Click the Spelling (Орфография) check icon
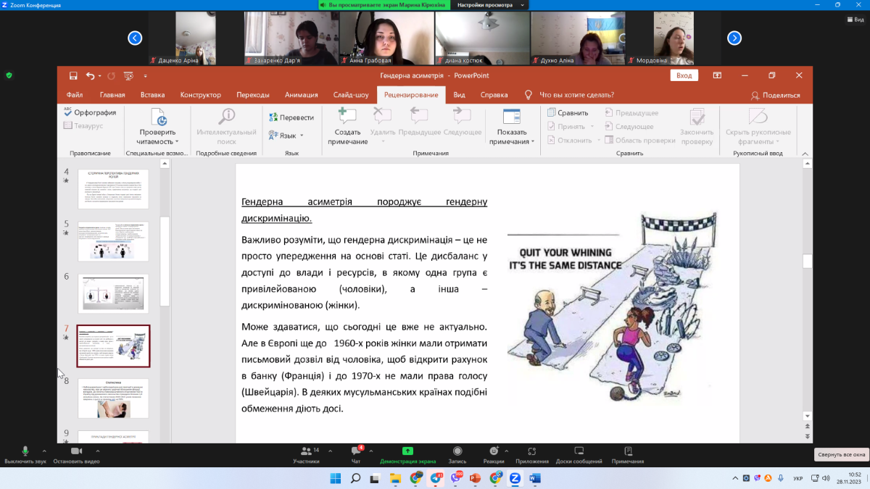The width and height of the screenshot is (870, 489). coord(68,112)
